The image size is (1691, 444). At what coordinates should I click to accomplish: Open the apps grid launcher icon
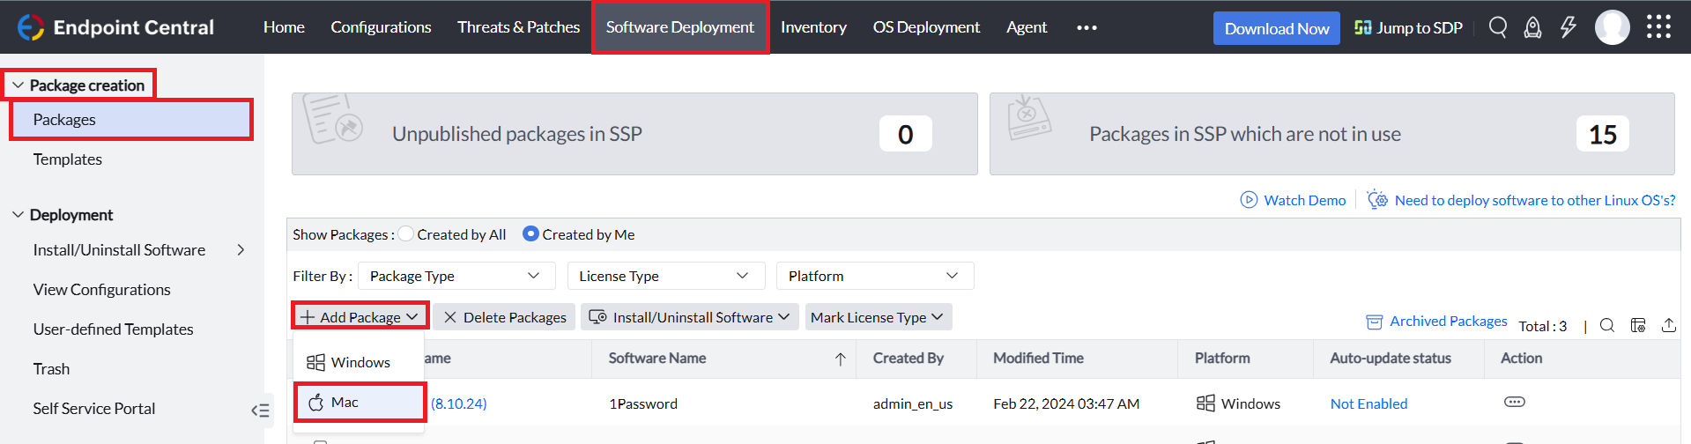click(1658, 27)
